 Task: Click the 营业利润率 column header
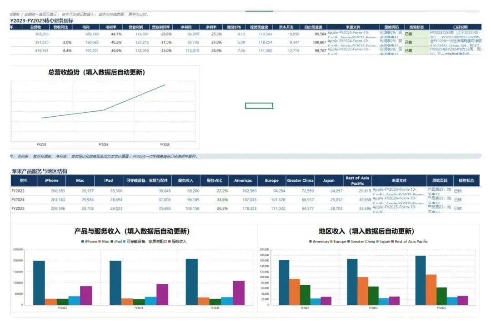(160, 27)
